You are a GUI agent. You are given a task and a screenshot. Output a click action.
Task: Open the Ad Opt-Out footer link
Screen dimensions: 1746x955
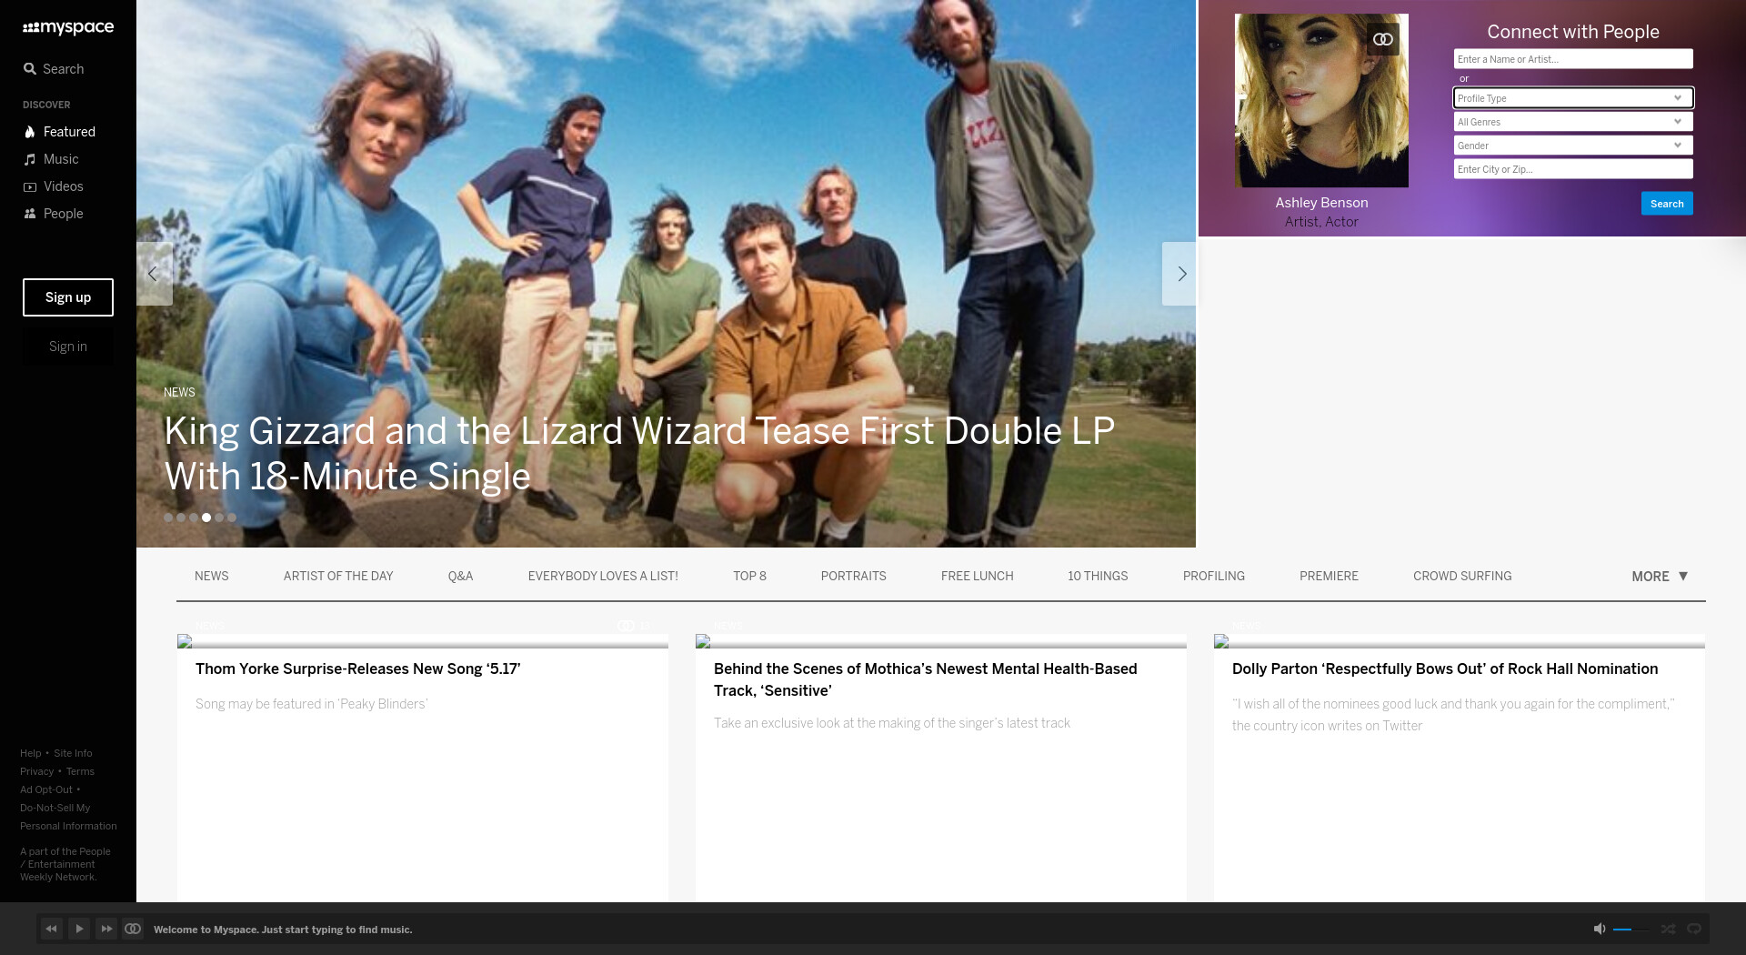[46, 789]
